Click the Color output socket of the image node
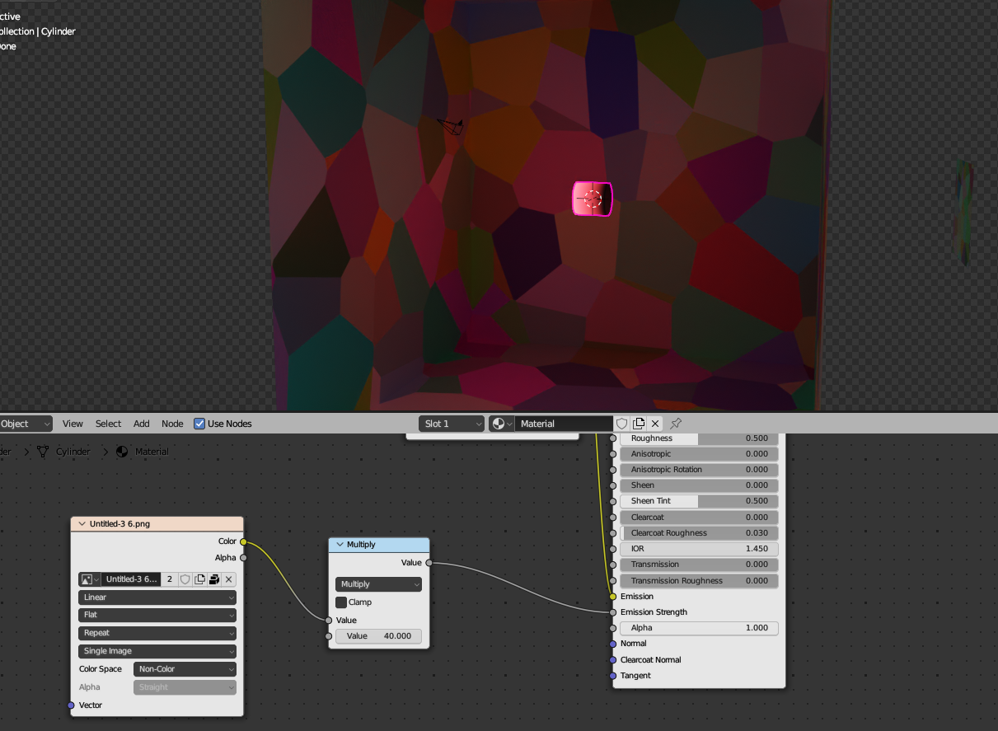The width and height of the screenshot is (998, 731). click(x=243, y=541)
